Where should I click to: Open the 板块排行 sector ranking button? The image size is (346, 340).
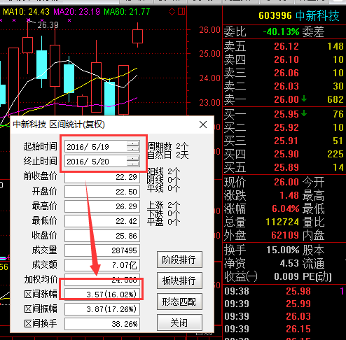[179, 281]
